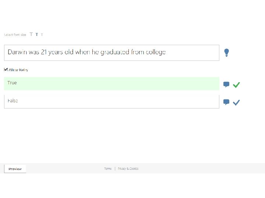Open feedback comment for True answer
Image resolution: width=265 pixels, height=198 pixels.
(226, 85)
